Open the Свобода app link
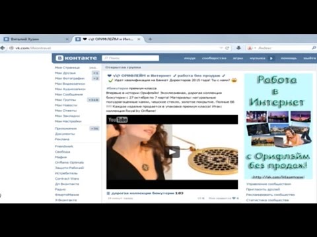317x237 pixels. 62,152
